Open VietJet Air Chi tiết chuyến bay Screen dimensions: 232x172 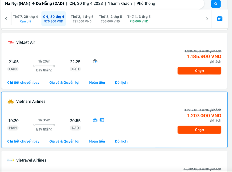click(23, 83)
